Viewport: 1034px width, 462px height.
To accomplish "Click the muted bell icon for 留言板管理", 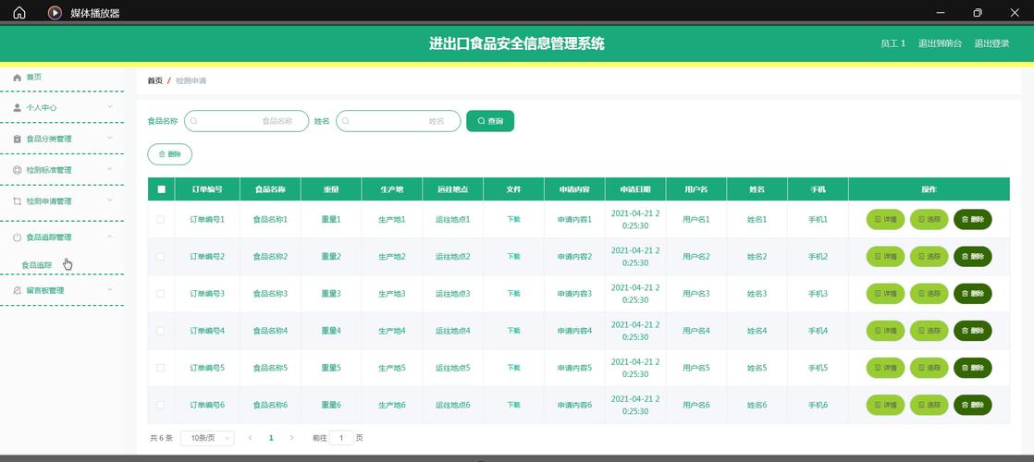I will 17,291.
